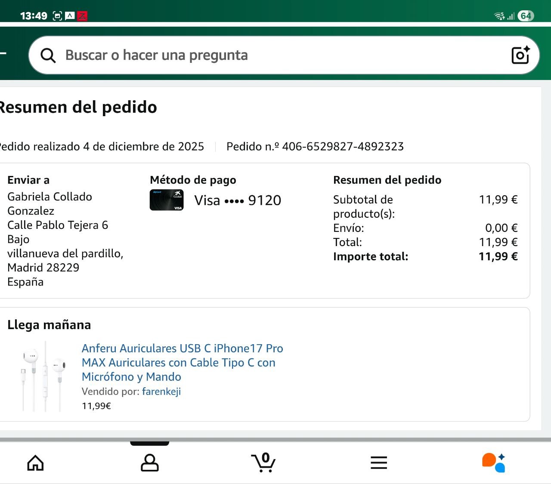Open the shopping cart with 0 items
The image size is (551, 484).
click(263, 463)
